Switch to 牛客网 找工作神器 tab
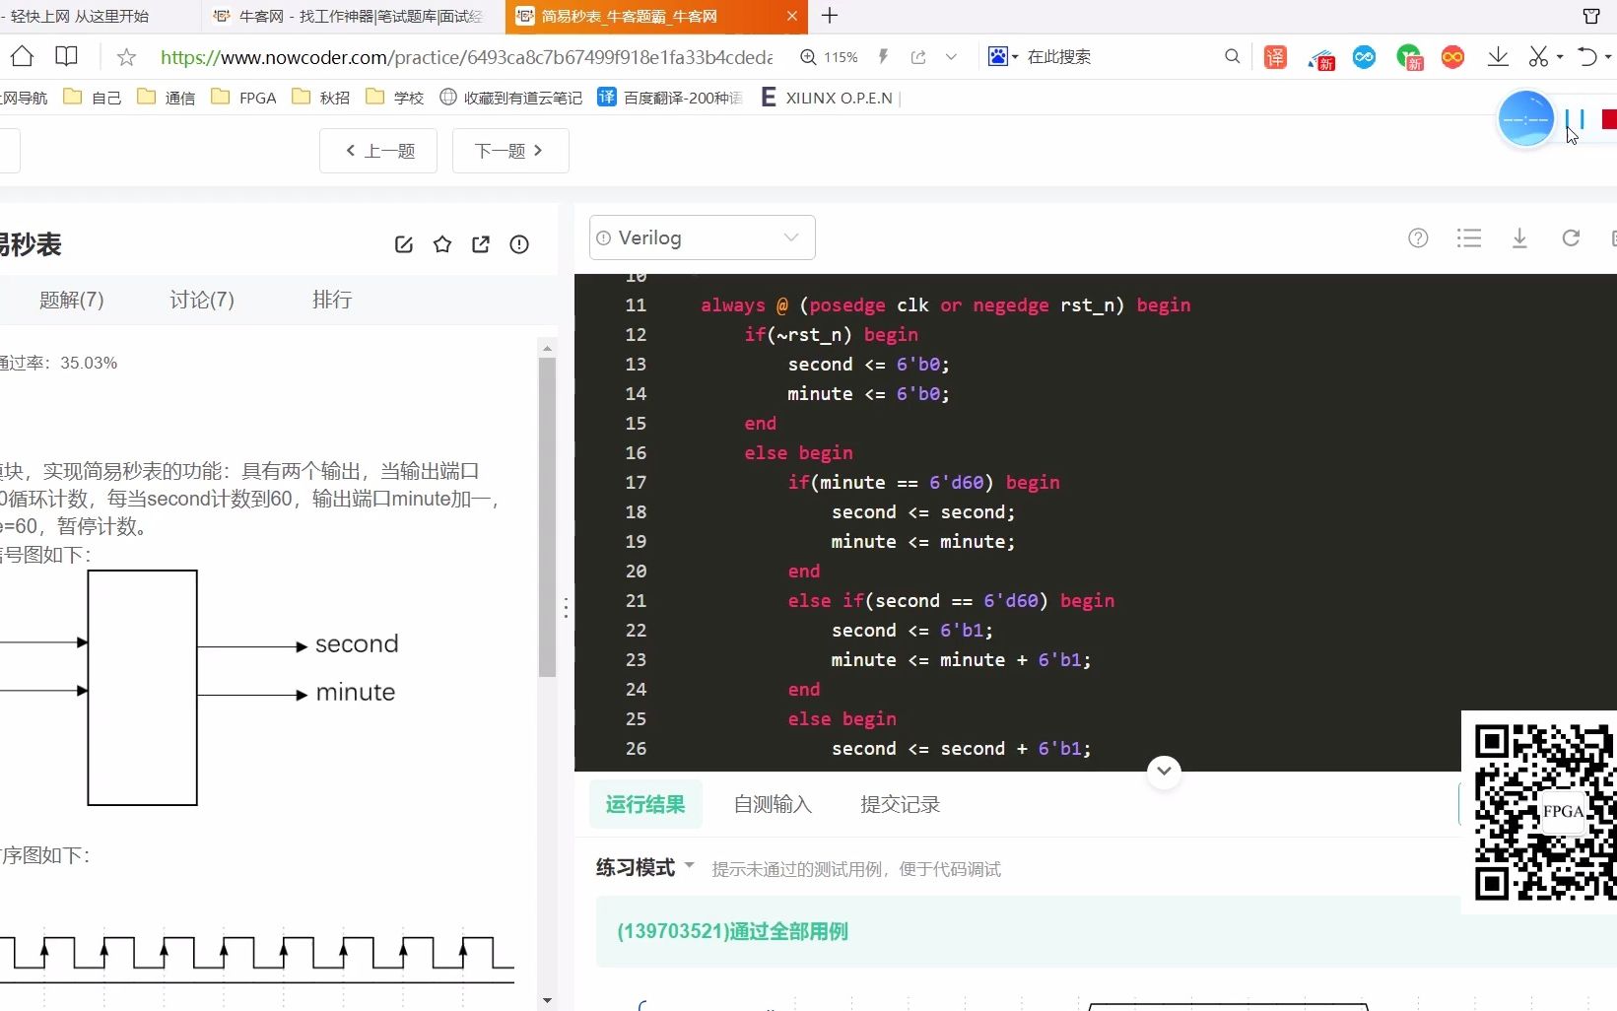This screenshot has width=1617, height=1011. pos(354,17)
